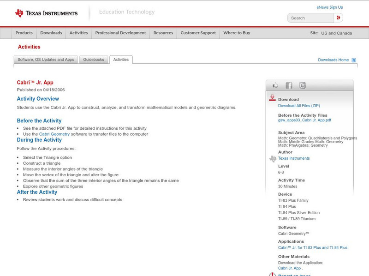Open the eNews Sign Up link
The image size is (369, 276).
tap(329, 7)
